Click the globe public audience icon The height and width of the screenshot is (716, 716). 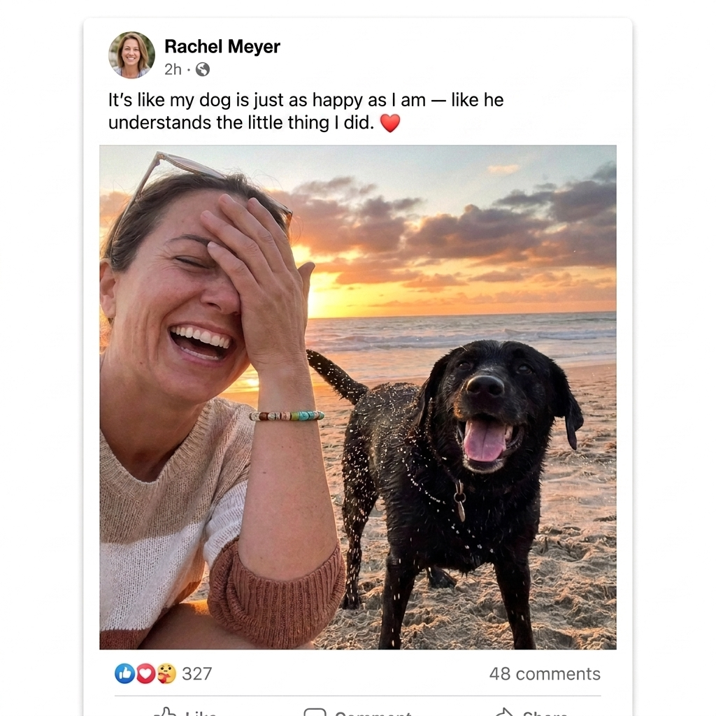tap(203, 69)
